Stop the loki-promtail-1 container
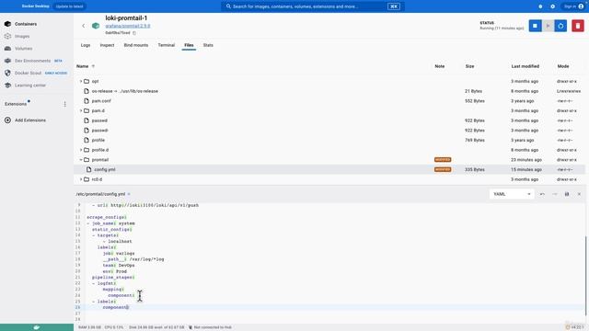Image resolution: width=589 pixels, height=331 pixels. (x=535, y=26)
